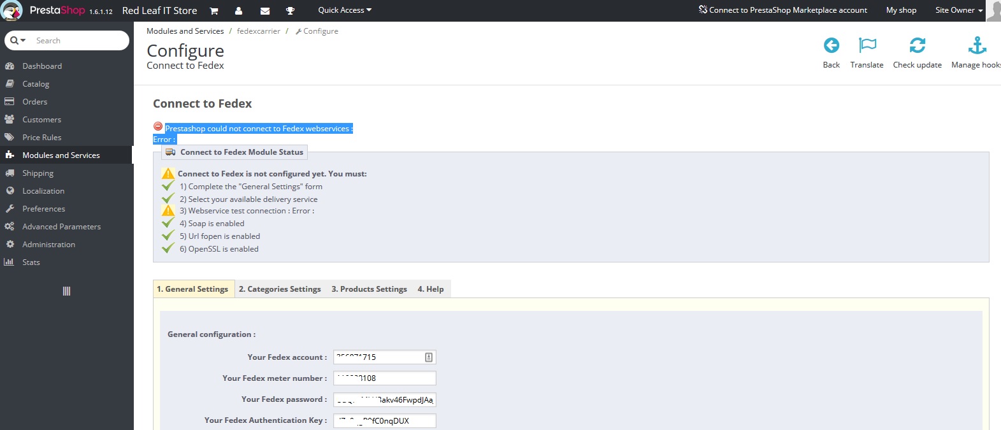Viewport: 1001px width, 430px height.
Task: Select Modules and Services menu item
Action: point(67,155)
